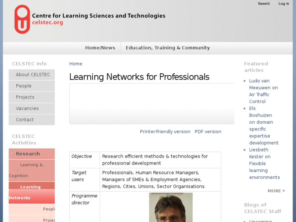Click the red OU logo icon
Image resolution: width=296 pixels, height=222 pixels.
pos(22,19)
